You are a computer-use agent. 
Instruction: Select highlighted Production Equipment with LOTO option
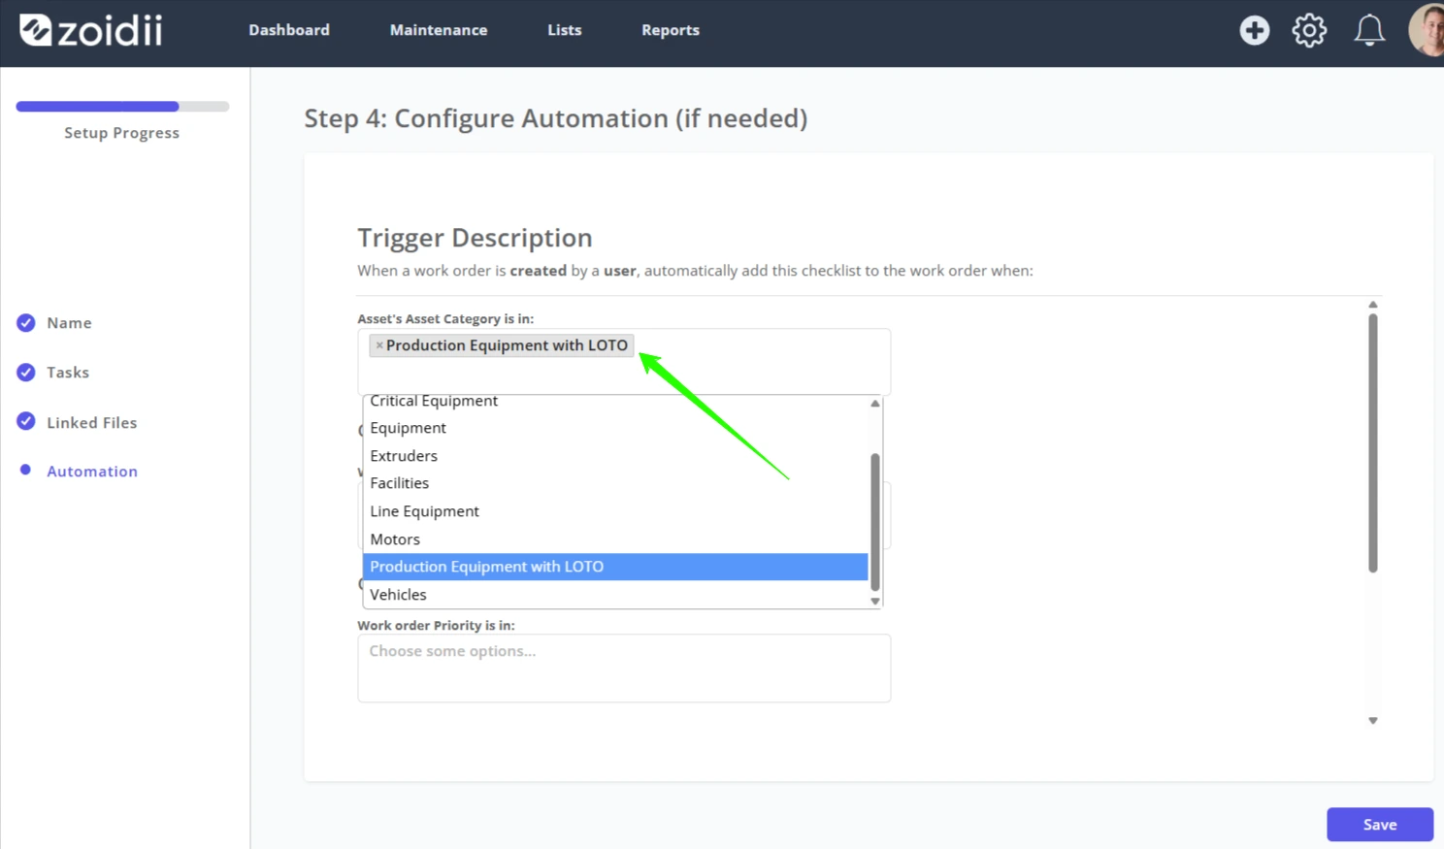pyautogui.click(x=615, y=567)
